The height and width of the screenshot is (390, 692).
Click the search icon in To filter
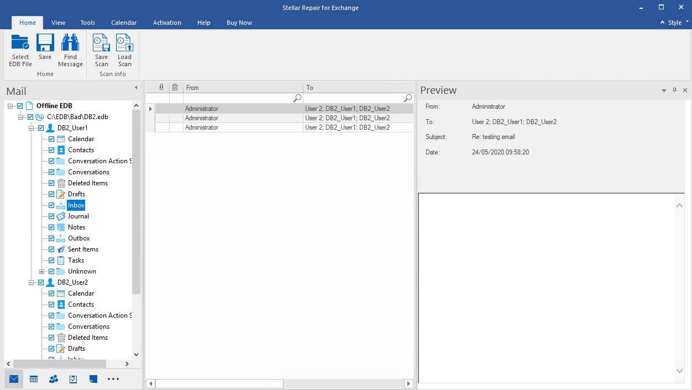pyautogui.click(x=408, y=98)
